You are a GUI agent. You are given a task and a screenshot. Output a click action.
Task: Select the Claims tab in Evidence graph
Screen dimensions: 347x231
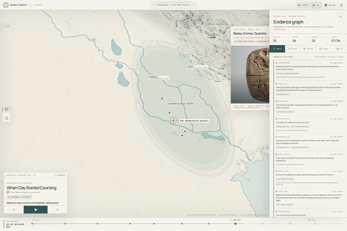293,49
